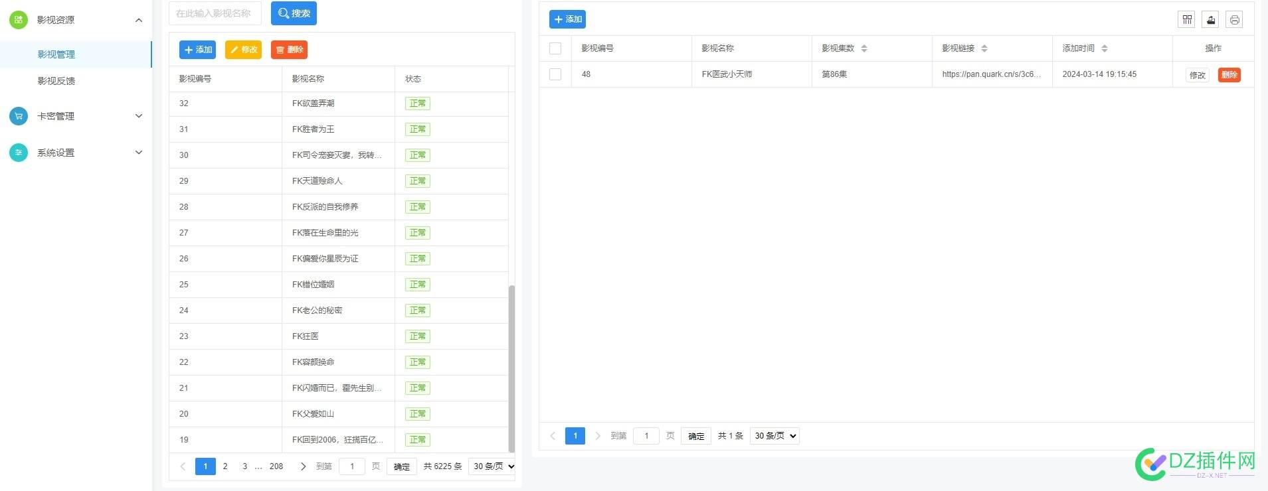Screen dimensions: 1268x491
Task: Go to next page in right table pagination
Action: click(x=598, y=436)
